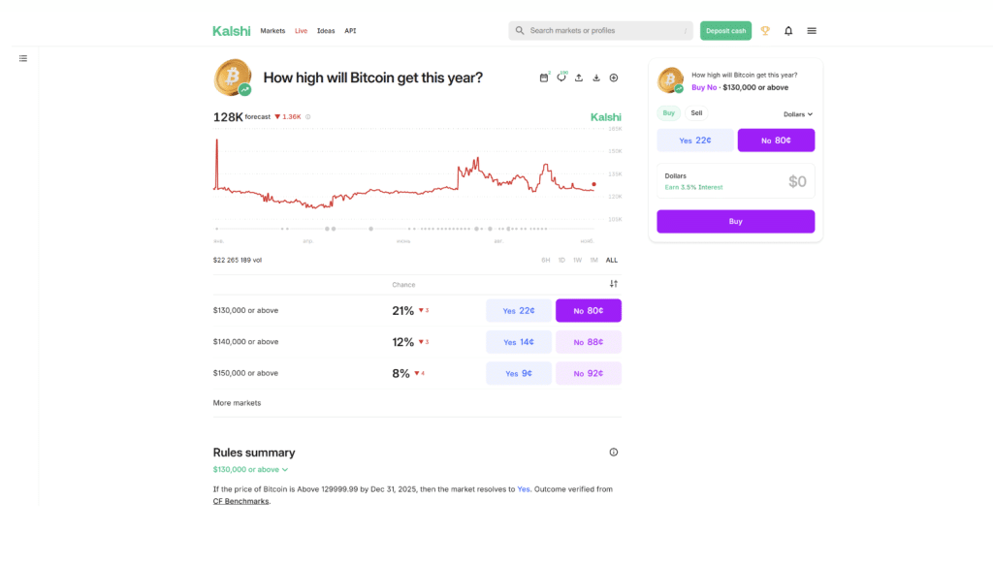Click the download icon beside market title
Screen dimensions: 993x563
[596, 78]
